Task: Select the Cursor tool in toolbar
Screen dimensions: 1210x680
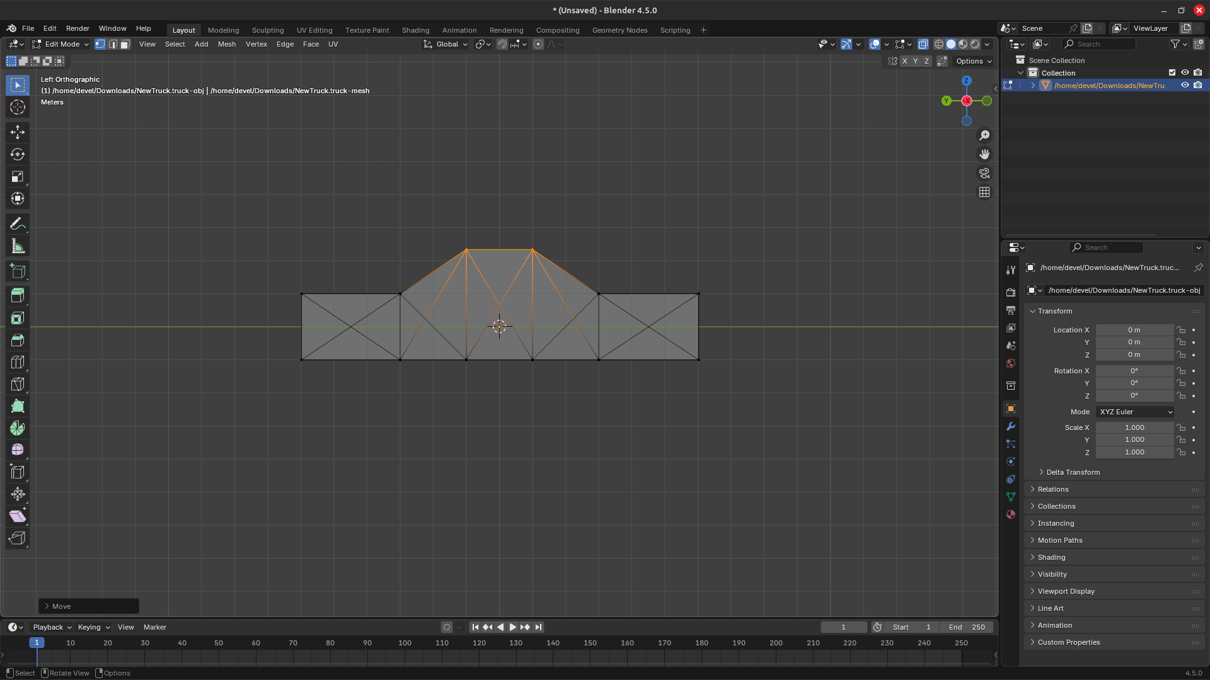Action: 18,108
